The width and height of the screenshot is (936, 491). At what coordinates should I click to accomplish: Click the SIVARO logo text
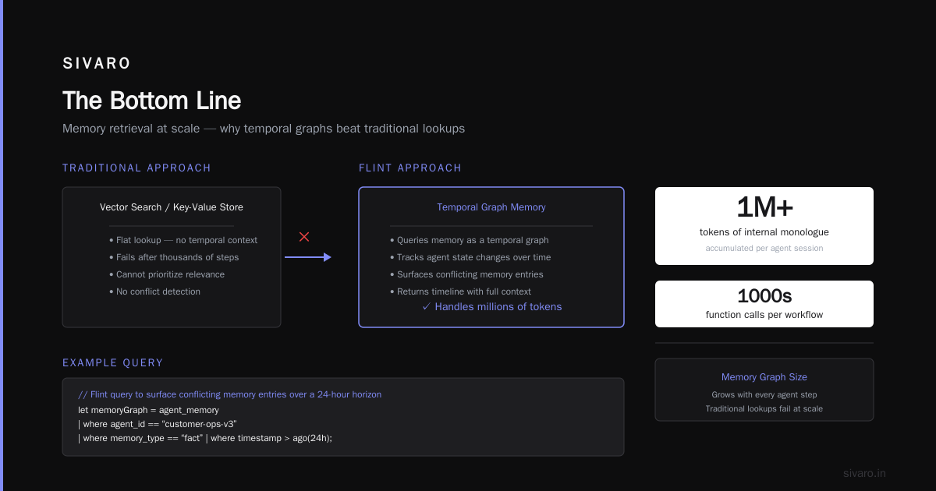click(x=97, y=64)
